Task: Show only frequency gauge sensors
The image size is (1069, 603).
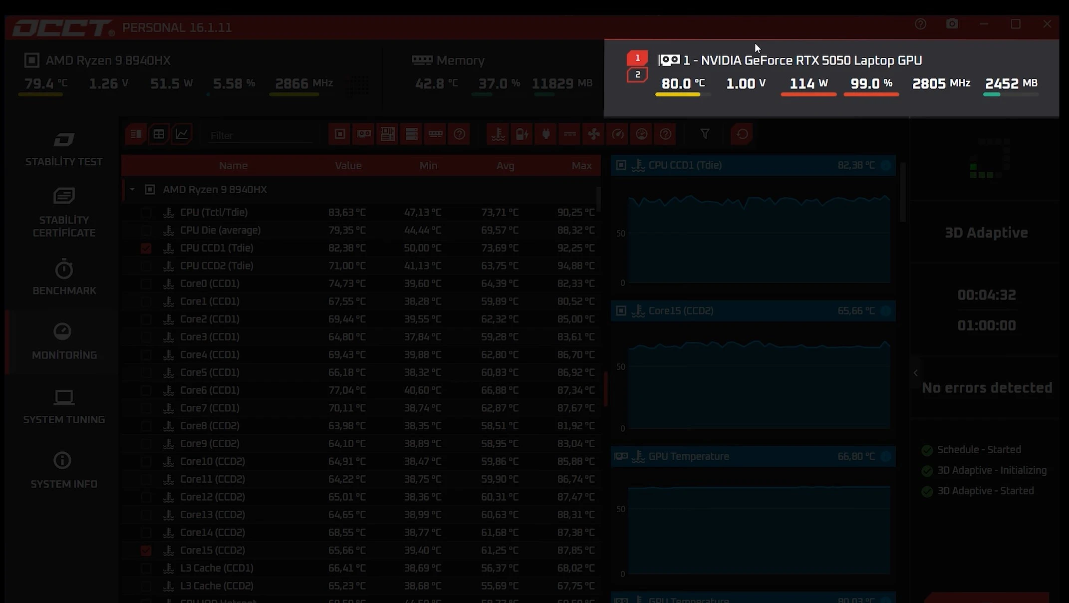Action: 617,134
